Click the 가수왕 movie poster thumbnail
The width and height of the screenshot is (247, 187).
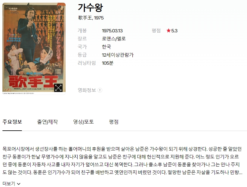click(x=34, y=49)
